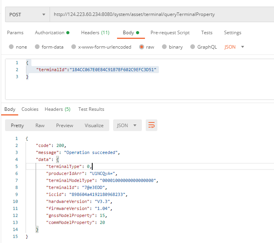This screenshot has height=243, width=274.
Task: Open the Authorization tab
Action: 52,33
